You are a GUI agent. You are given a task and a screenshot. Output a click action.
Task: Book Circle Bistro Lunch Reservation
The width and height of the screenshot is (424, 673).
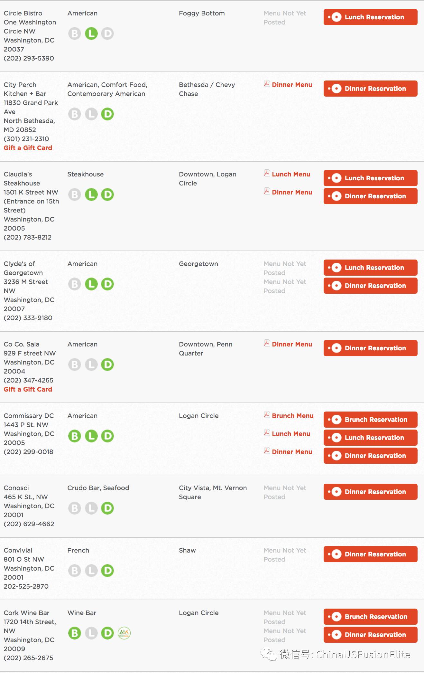tap(370, 17)
